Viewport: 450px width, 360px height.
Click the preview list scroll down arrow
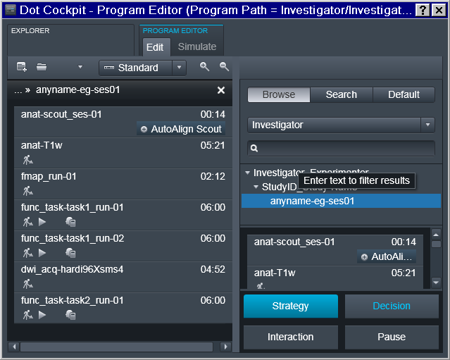pyautogui.click(x=436, y=283)
